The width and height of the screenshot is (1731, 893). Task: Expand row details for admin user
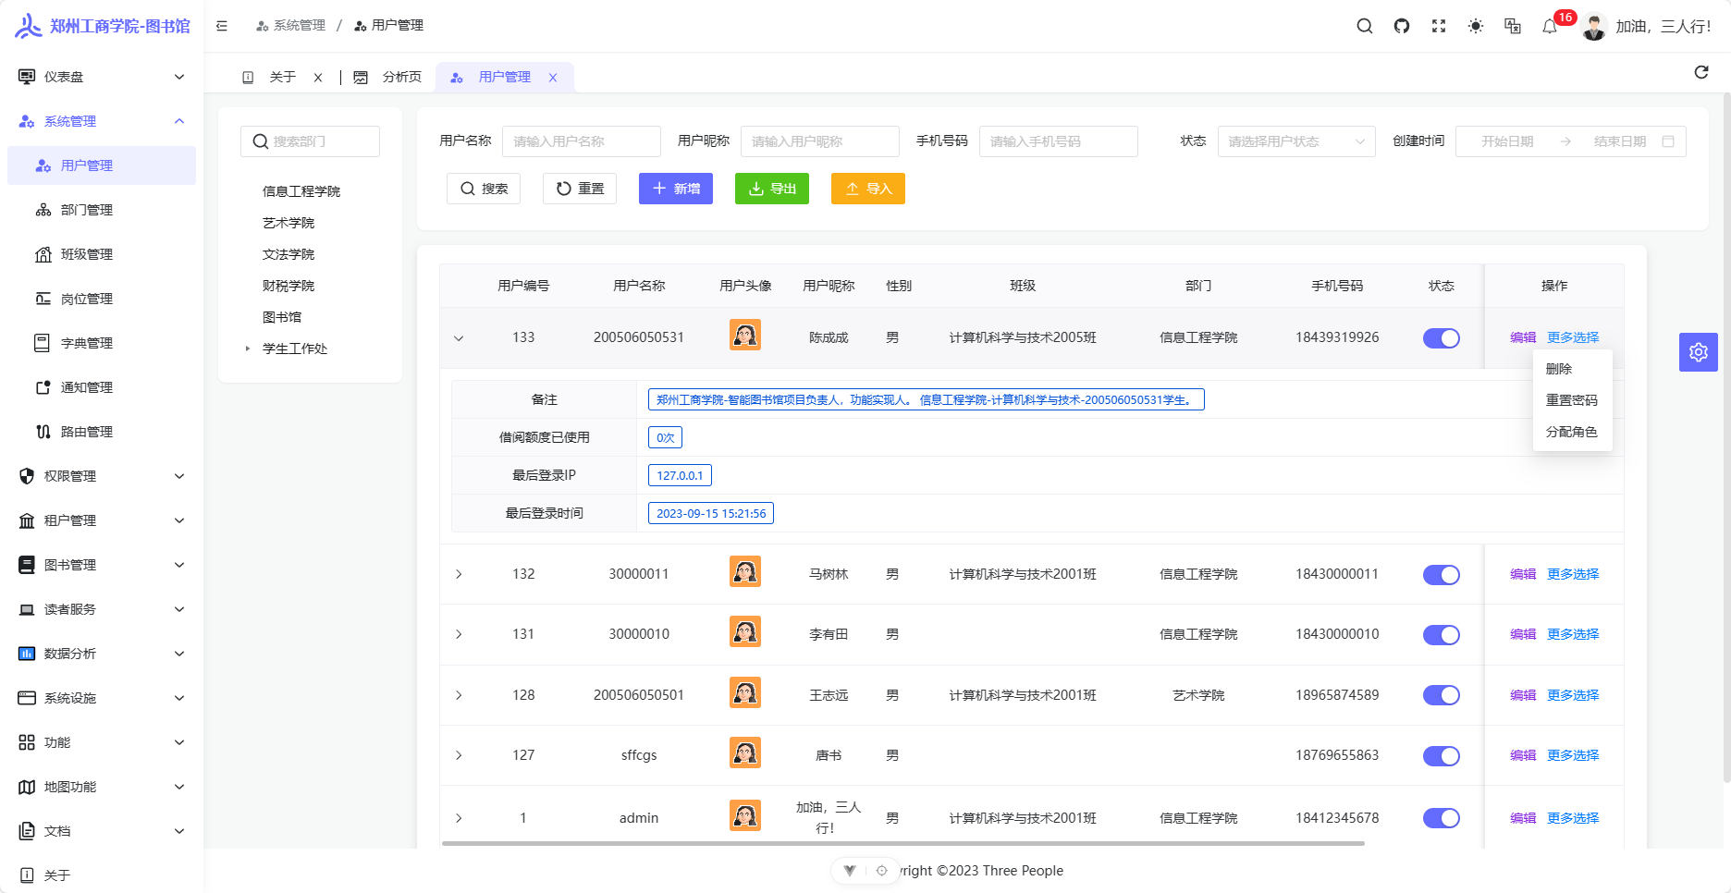click(x=459, y=818)
